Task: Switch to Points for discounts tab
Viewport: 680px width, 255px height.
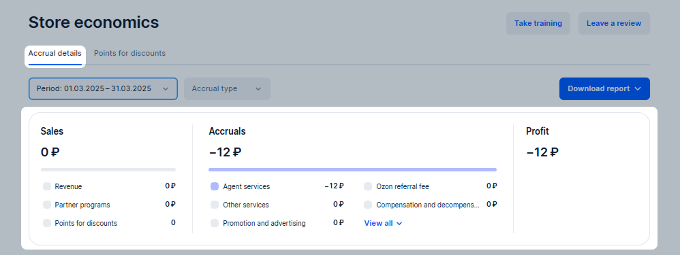Action: coord(129,54)
